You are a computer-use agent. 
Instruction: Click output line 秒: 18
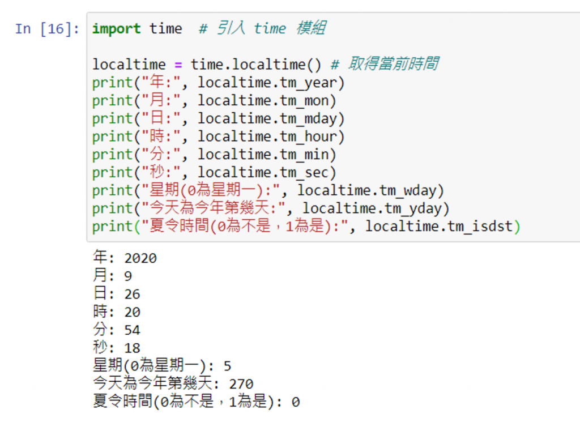coord(117,348)
